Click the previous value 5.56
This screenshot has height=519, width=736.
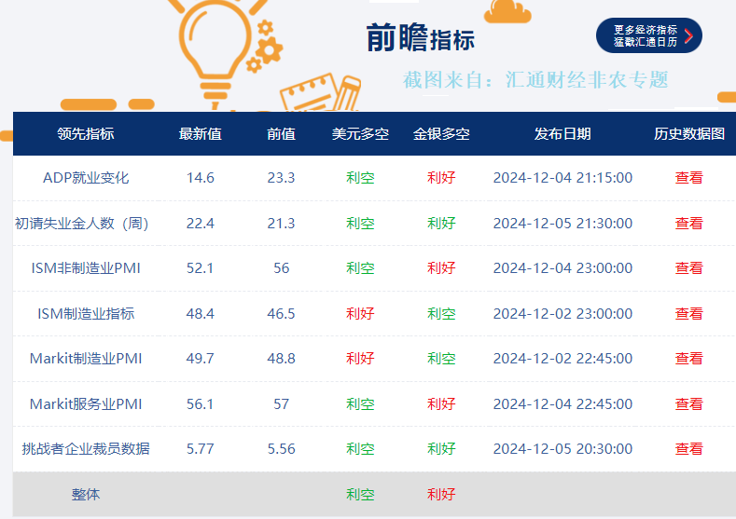click(281, 449)
